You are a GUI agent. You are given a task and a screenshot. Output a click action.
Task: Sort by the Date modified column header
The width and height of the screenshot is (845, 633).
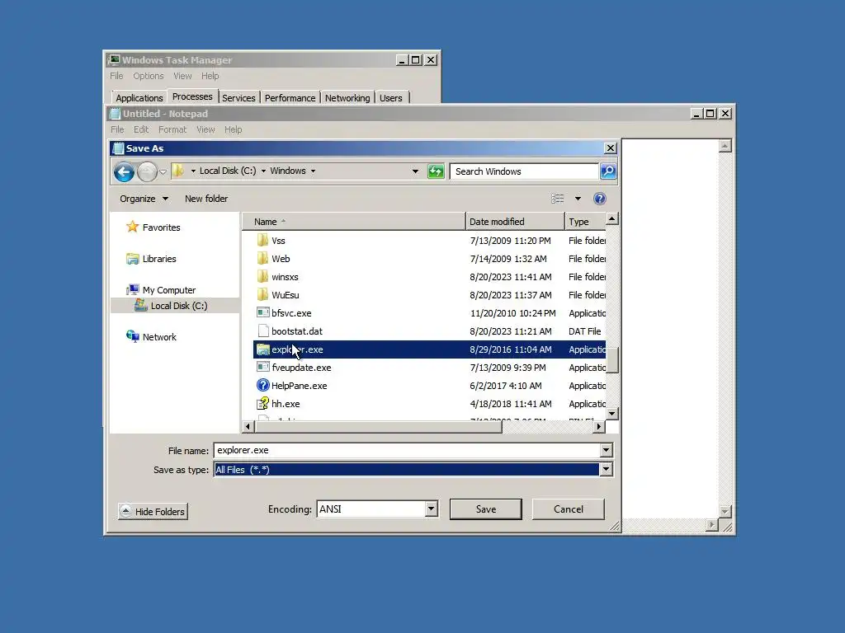point(515,221)
